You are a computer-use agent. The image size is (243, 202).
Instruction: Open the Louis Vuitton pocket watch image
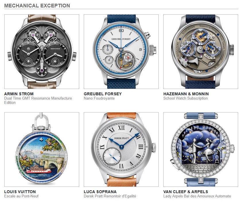42,149
